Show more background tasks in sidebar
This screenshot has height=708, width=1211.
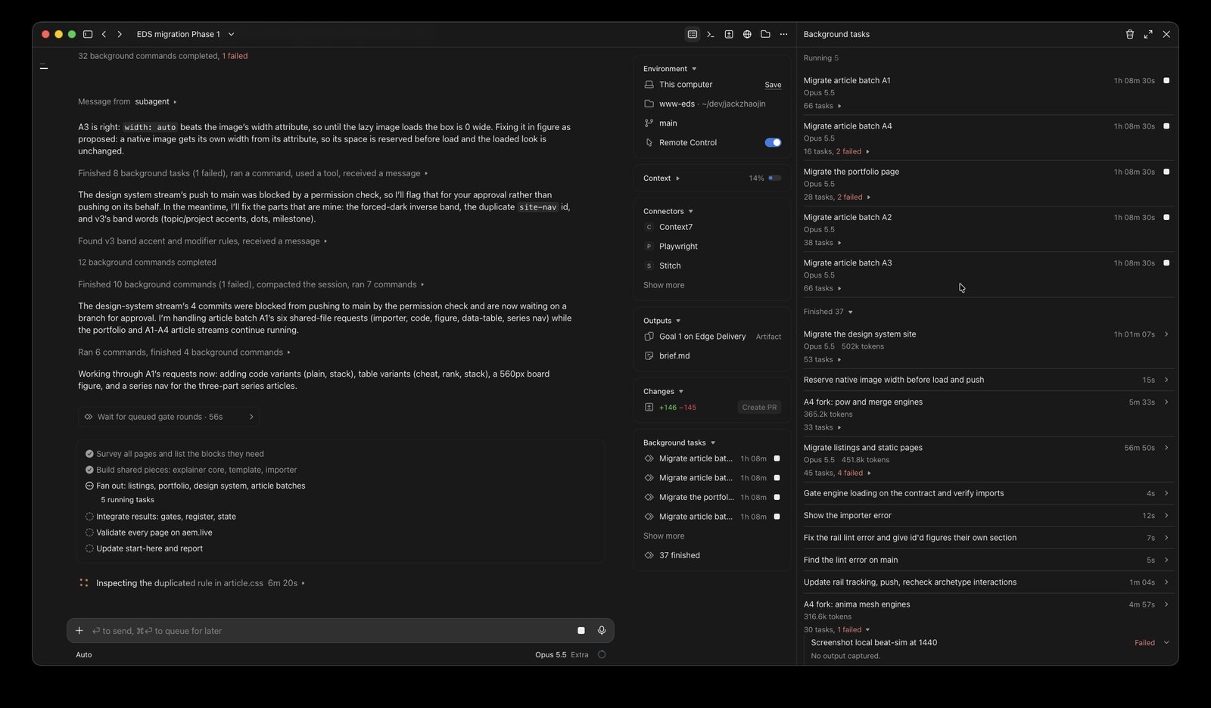[664, 536]
